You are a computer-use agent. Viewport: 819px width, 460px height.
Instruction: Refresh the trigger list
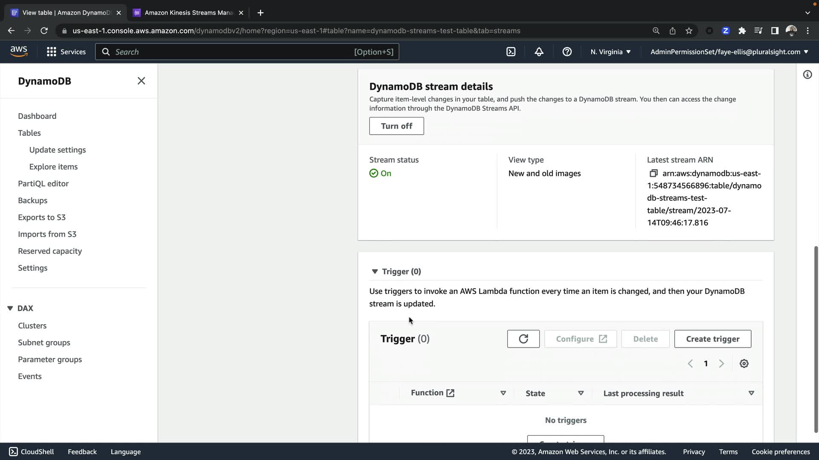pos(523,339)
